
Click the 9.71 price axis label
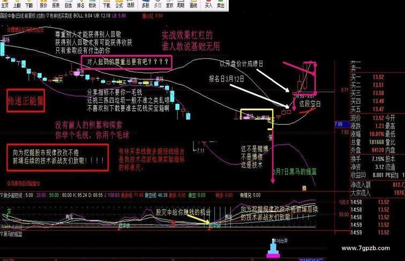(x=344, y=90)
